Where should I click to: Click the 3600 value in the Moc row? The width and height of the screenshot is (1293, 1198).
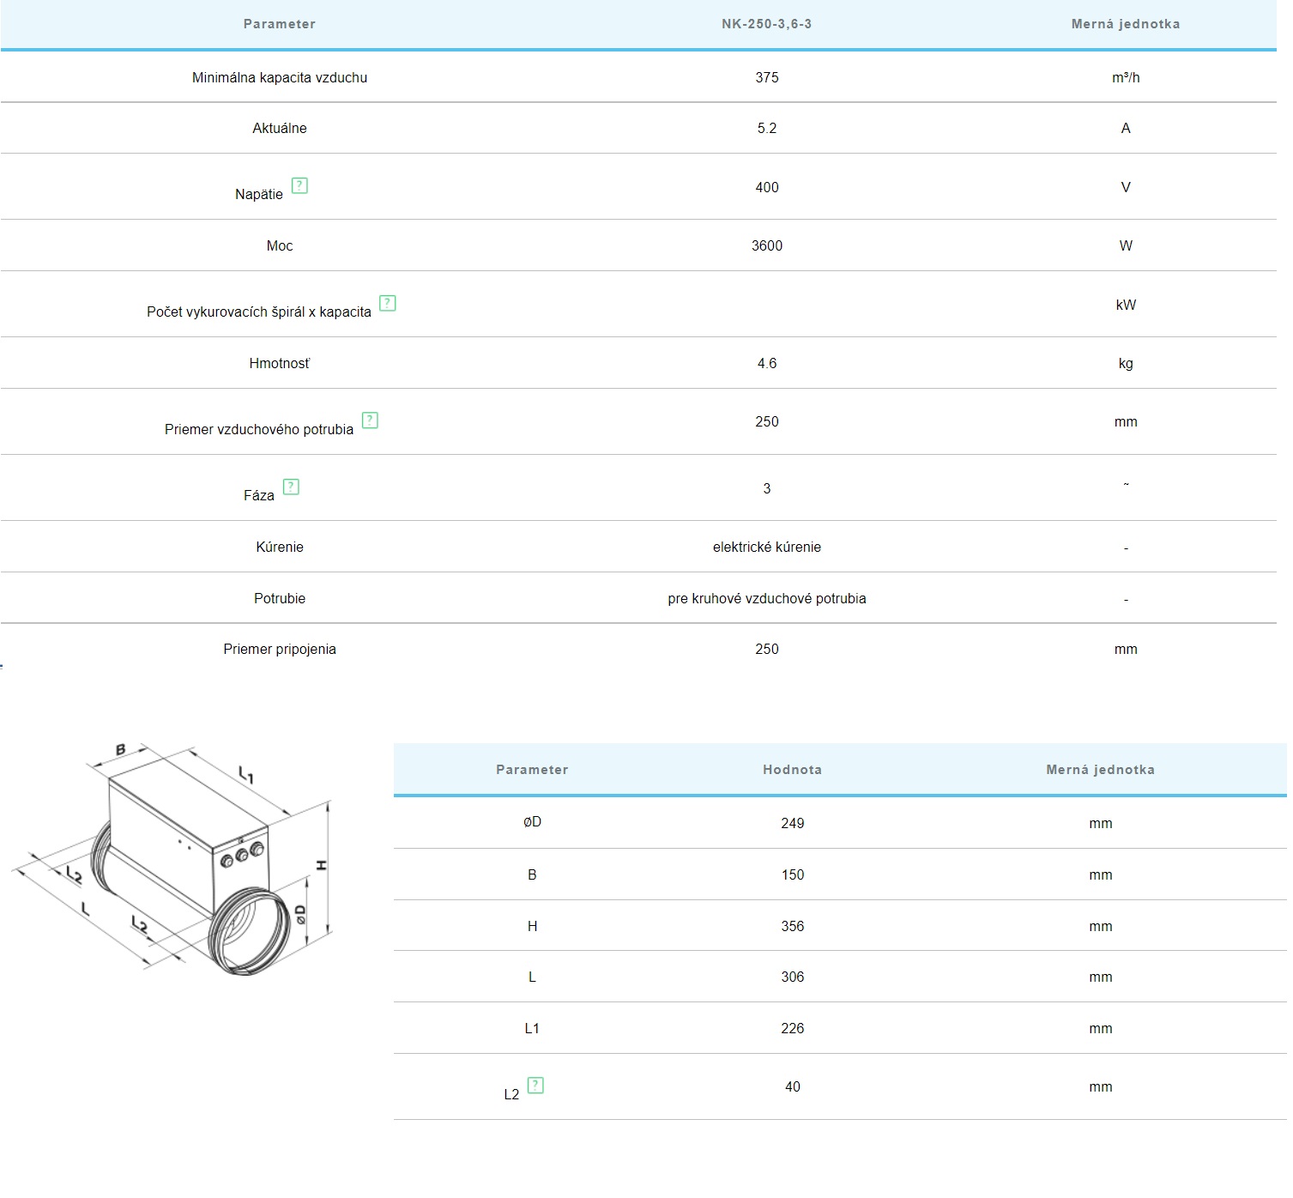click(x=766, y=245)
